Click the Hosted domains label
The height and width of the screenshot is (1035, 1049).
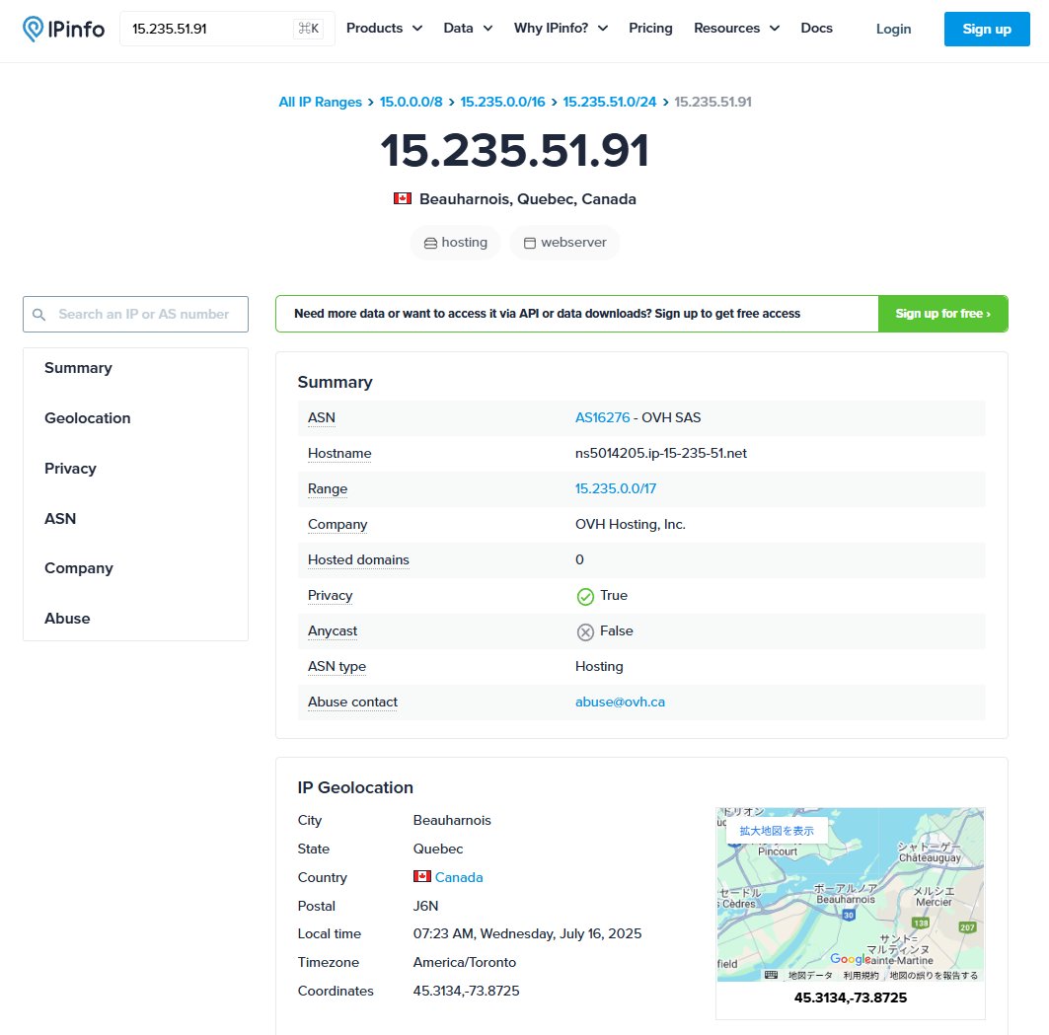click(x=358, y=559)
